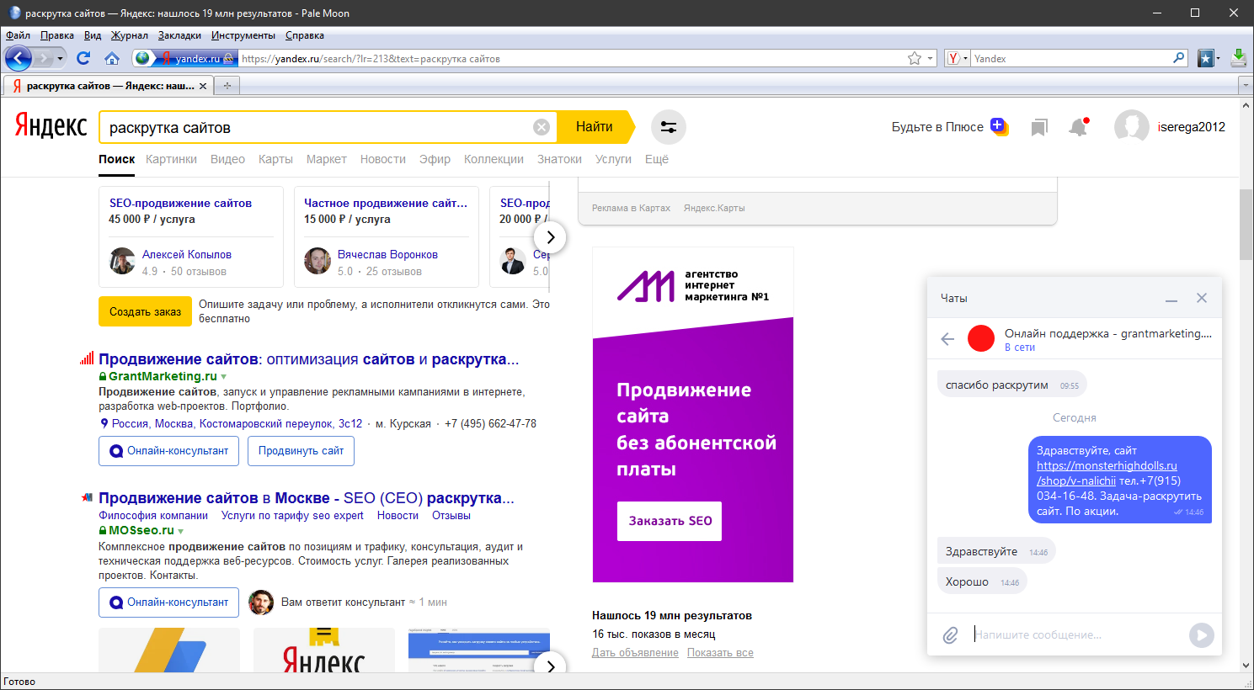Image resolution: width=1254 pixels, height=690 pixels.
Task: Open GrantMarketing Онлайн-консультант button
Action: (x=168, y=451)
